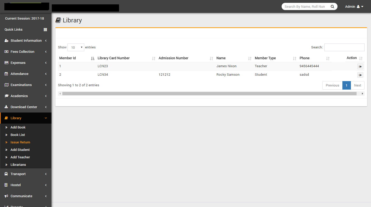Click the Next pagination button
Viewport: 371px width, 207px height.
coord(357,85)
